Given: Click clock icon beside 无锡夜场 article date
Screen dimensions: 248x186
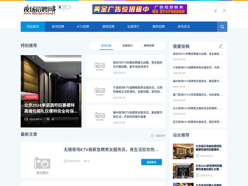Looking at the screenshot, I should coord(65,161).
